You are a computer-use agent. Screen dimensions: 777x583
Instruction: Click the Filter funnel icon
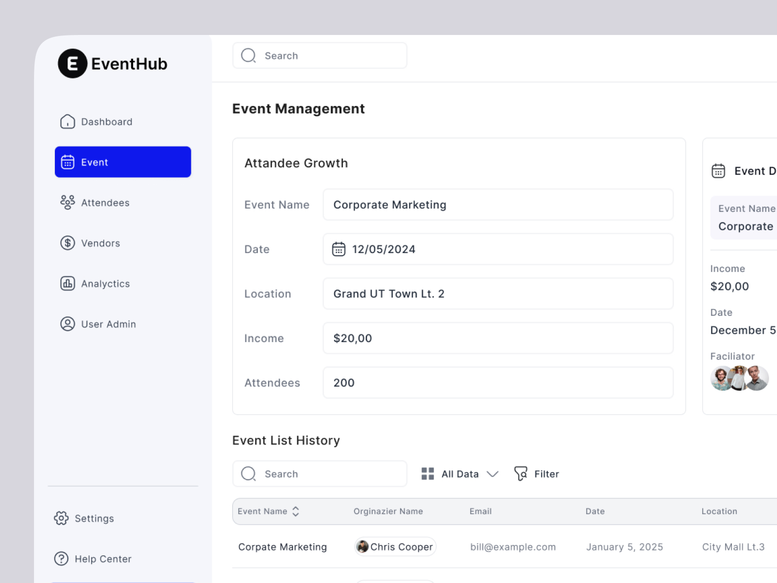click(521, 474)
